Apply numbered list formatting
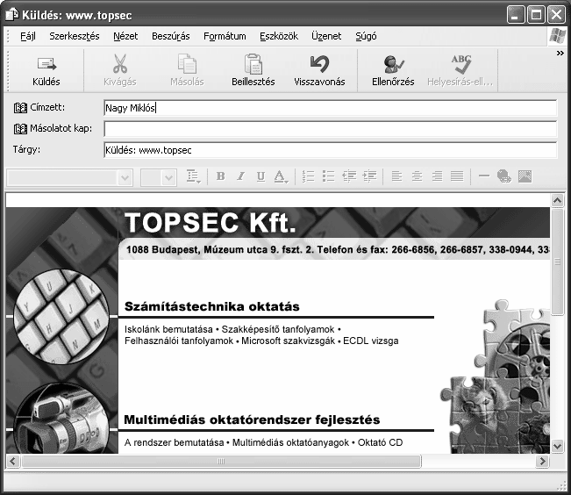Screen dimensions: 571x495 click(x=308, y=176)
